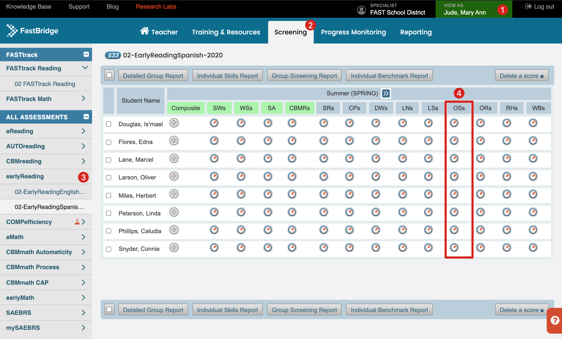Expand the aReading menu
Image resolution: width=562 pixels, height=339 pixels.
click(83, 131)
